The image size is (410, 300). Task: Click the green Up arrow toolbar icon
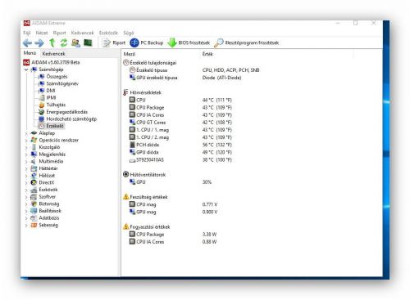pyautogui.click(x=52, y=43)
